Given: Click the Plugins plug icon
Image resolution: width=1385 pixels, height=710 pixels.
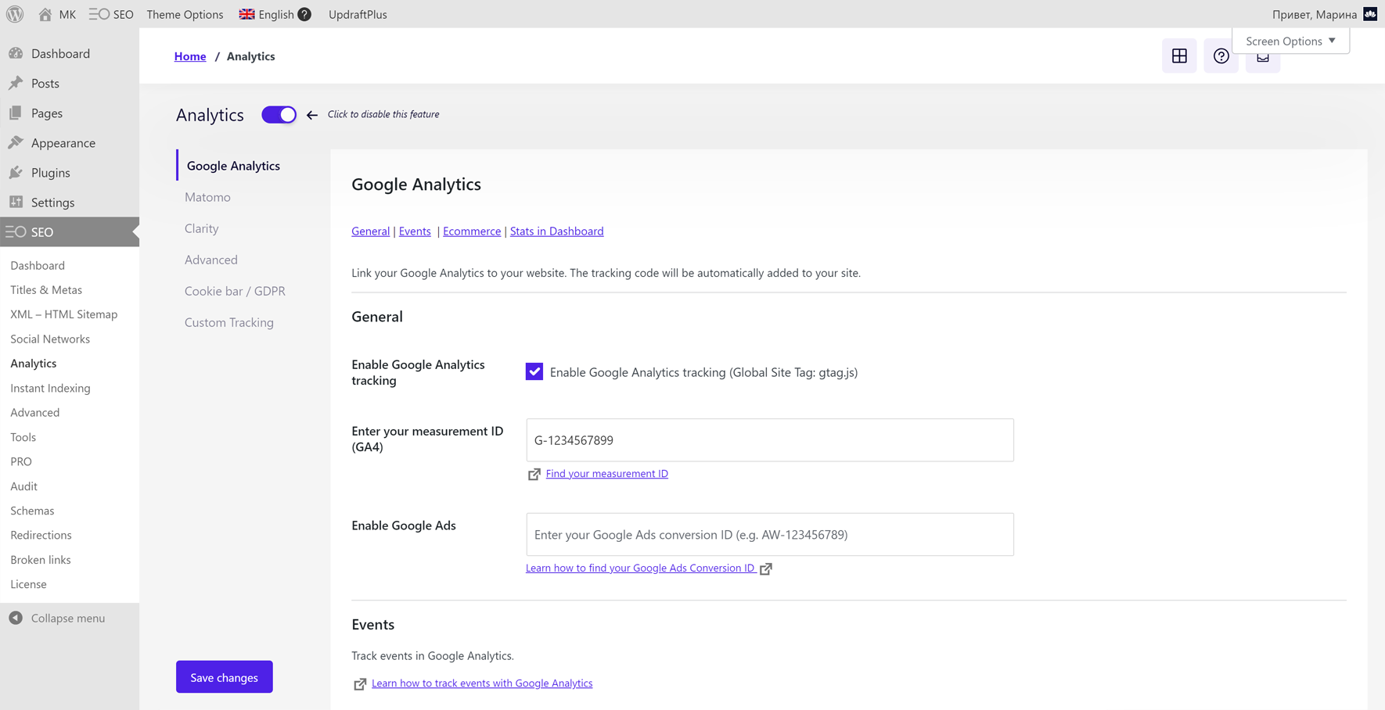Looking at the screenshot, I should [x=16, y=172].
